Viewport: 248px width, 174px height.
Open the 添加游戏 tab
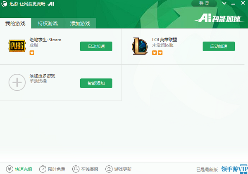point(80,23)
